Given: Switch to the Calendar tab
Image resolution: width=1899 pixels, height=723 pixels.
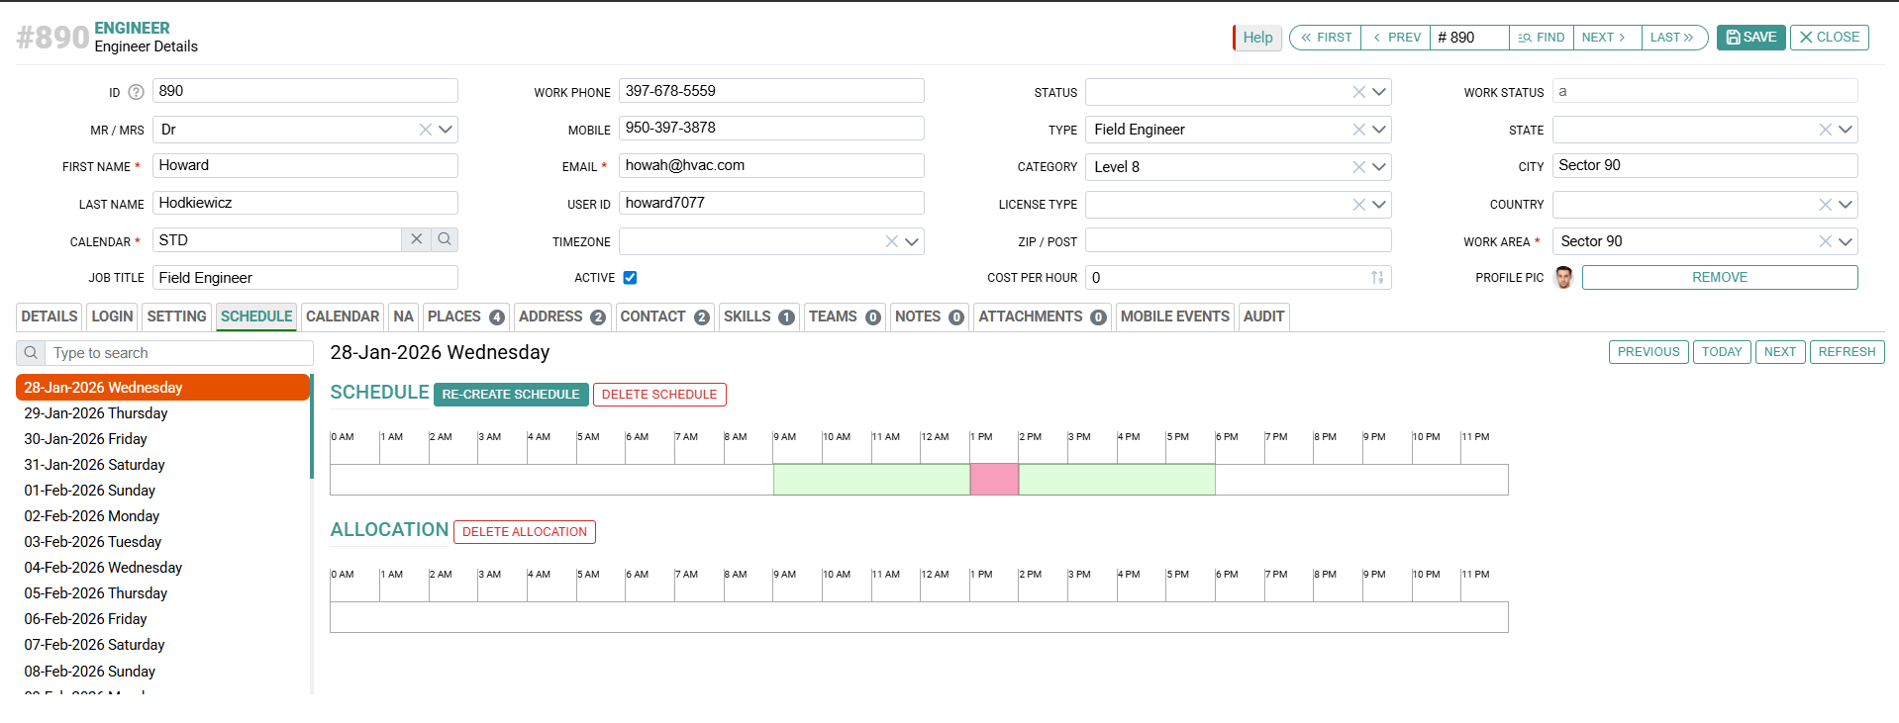Looking at the screenshot, I should point(343,316).
